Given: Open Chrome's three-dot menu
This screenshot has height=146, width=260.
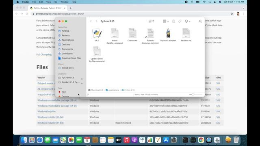Looking at the screenshot, I should pos(243,14).
